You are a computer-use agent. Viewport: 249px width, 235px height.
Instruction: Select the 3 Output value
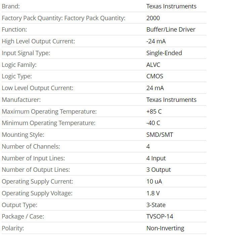pos(159,170)
